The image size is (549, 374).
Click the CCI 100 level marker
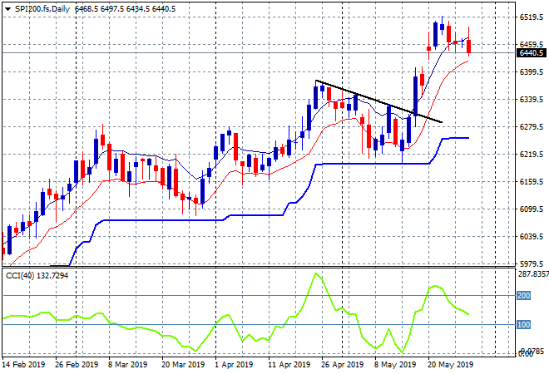click(x=524, y=325)
